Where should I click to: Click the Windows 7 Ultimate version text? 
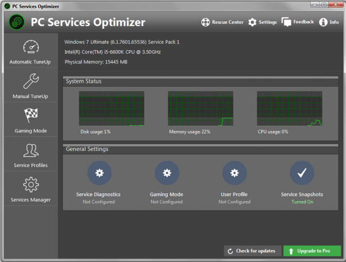[122, 42]
